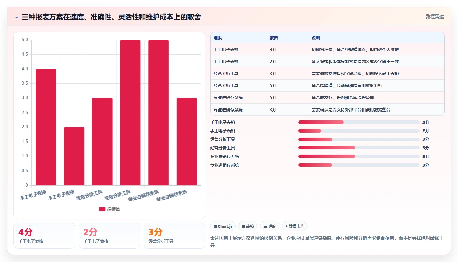
Task: Click the 手工电子表格 chart bar at 2.0
Action: (x=74, y=156)
